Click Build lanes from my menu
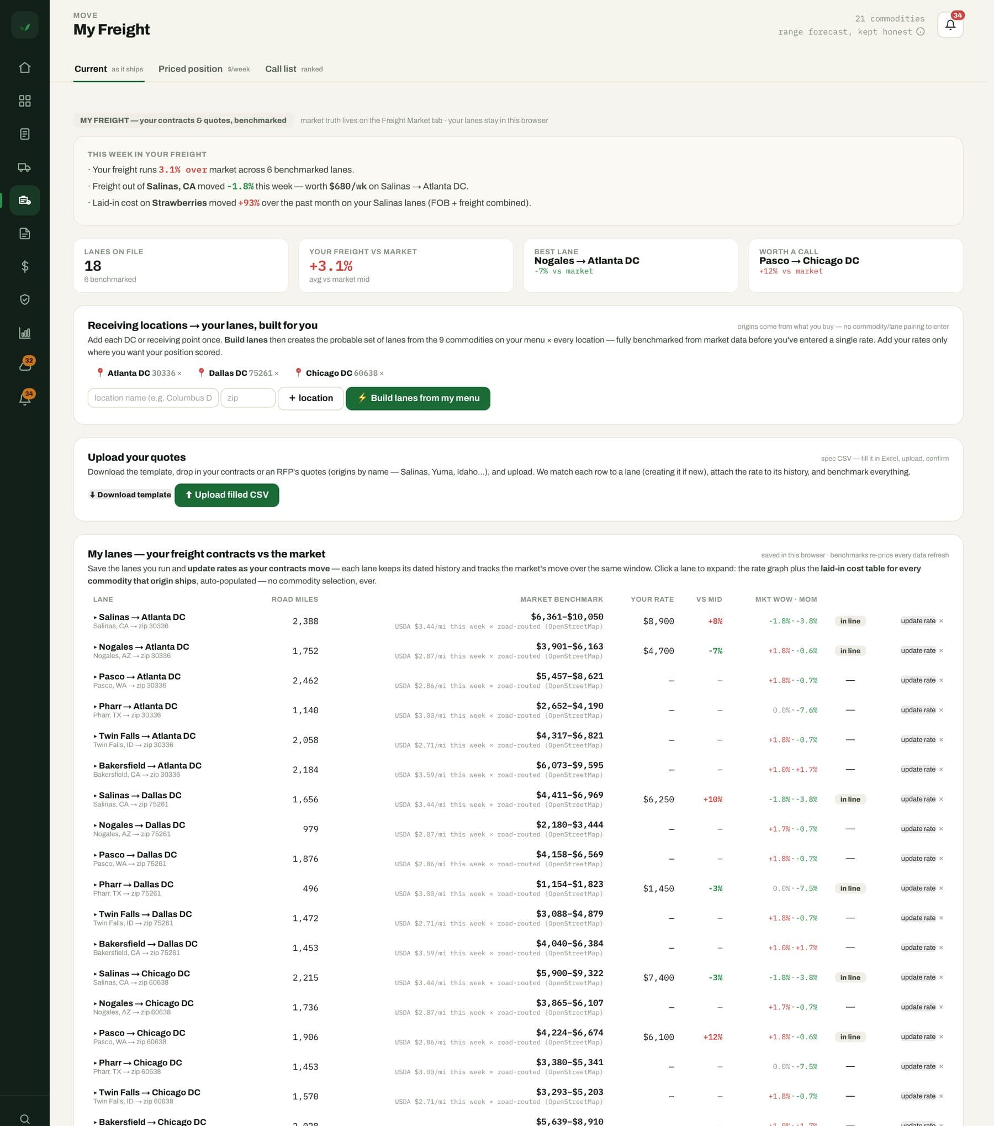Image resolution: width=994 pixels, height=1126 pixels. [418, 398]
